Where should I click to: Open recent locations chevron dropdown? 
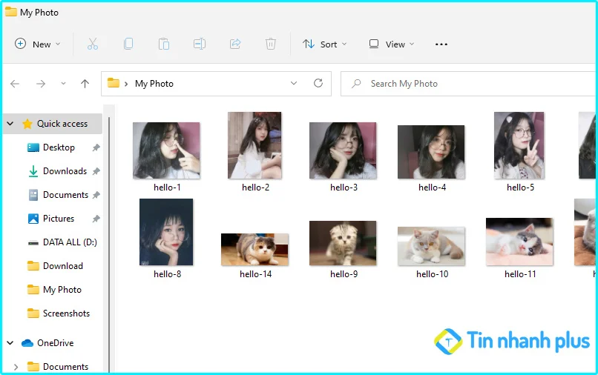pyautogui.click(x=63, y=84)
